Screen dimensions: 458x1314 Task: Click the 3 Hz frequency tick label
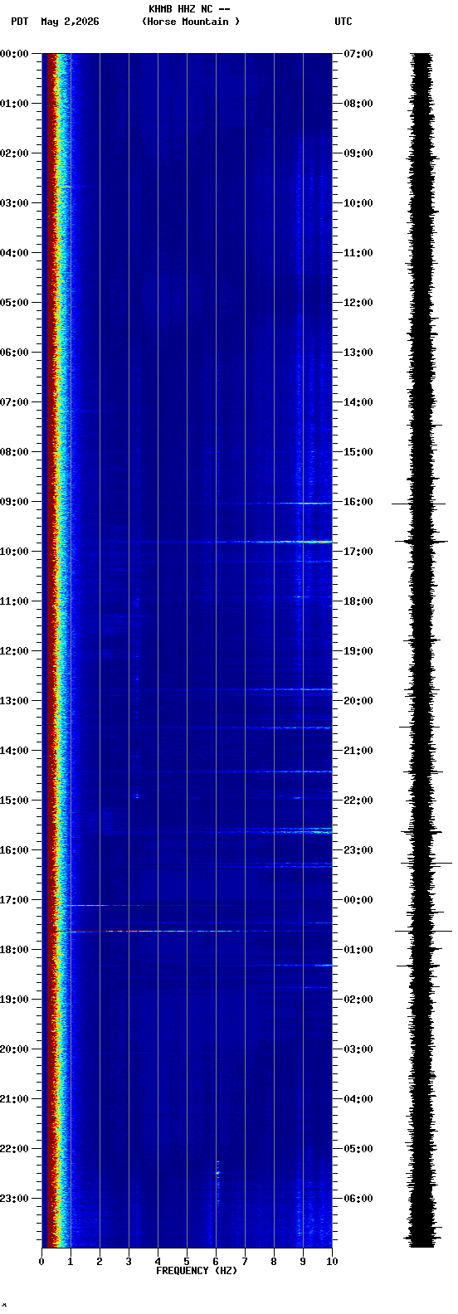[x=129, y=1262]
